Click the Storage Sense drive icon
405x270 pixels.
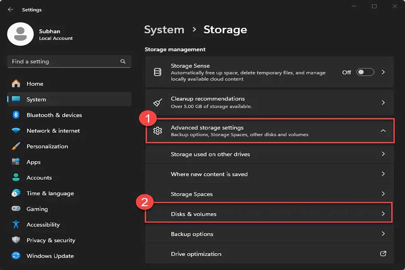(157, 72)
